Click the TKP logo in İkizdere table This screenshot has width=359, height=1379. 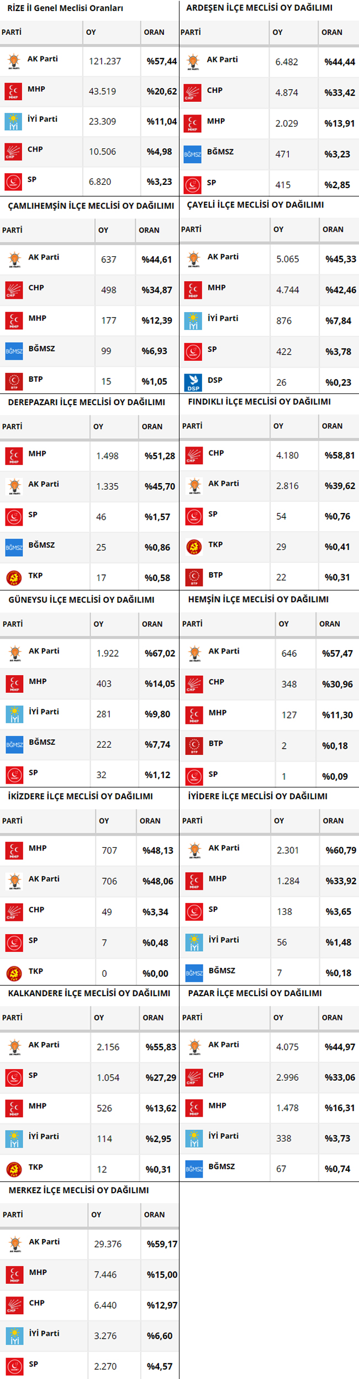point(14,973)
